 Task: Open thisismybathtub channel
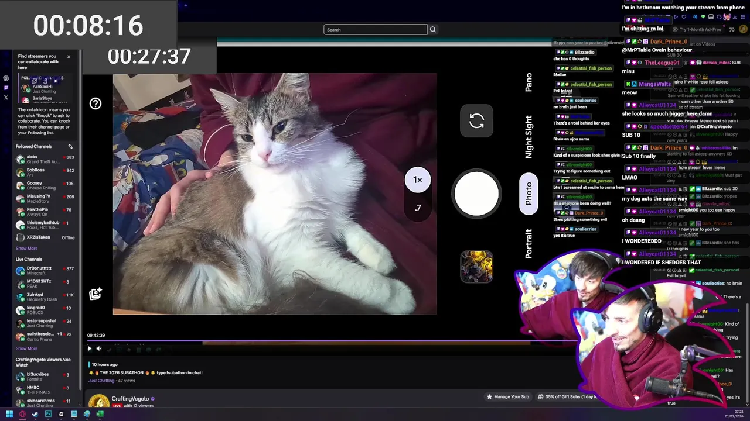tap(46, 225)
